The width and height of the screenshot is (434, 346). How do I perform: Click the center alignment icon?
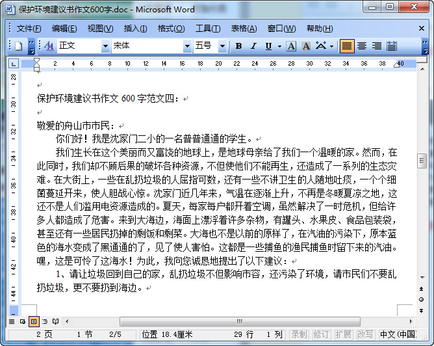(x=361, y=46)
